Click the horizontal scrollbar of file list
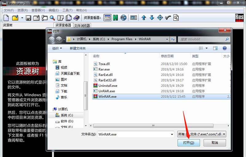This screenshot has height=157, width=246. pos(153,126)
